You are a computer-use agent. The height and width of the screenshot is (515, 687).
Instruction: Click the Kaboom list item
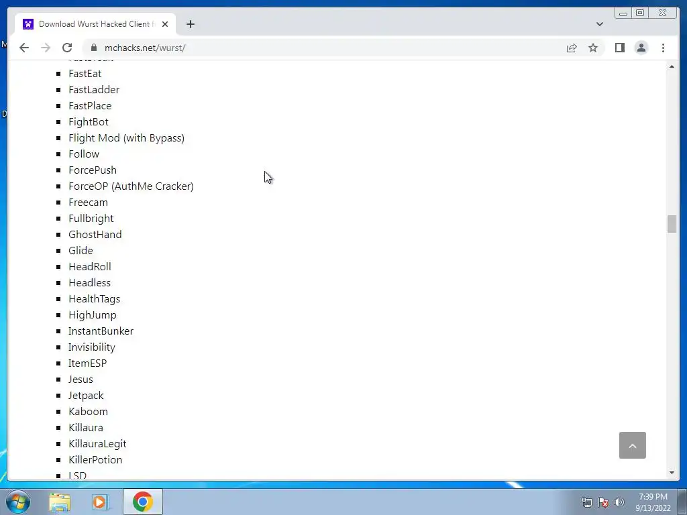[88, 412]
